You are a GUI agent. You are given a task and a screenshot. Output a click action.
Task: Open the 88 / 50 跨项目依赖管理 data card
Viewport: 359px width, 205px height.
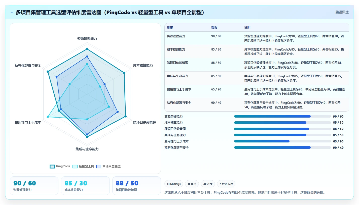(x=136, y=186)
